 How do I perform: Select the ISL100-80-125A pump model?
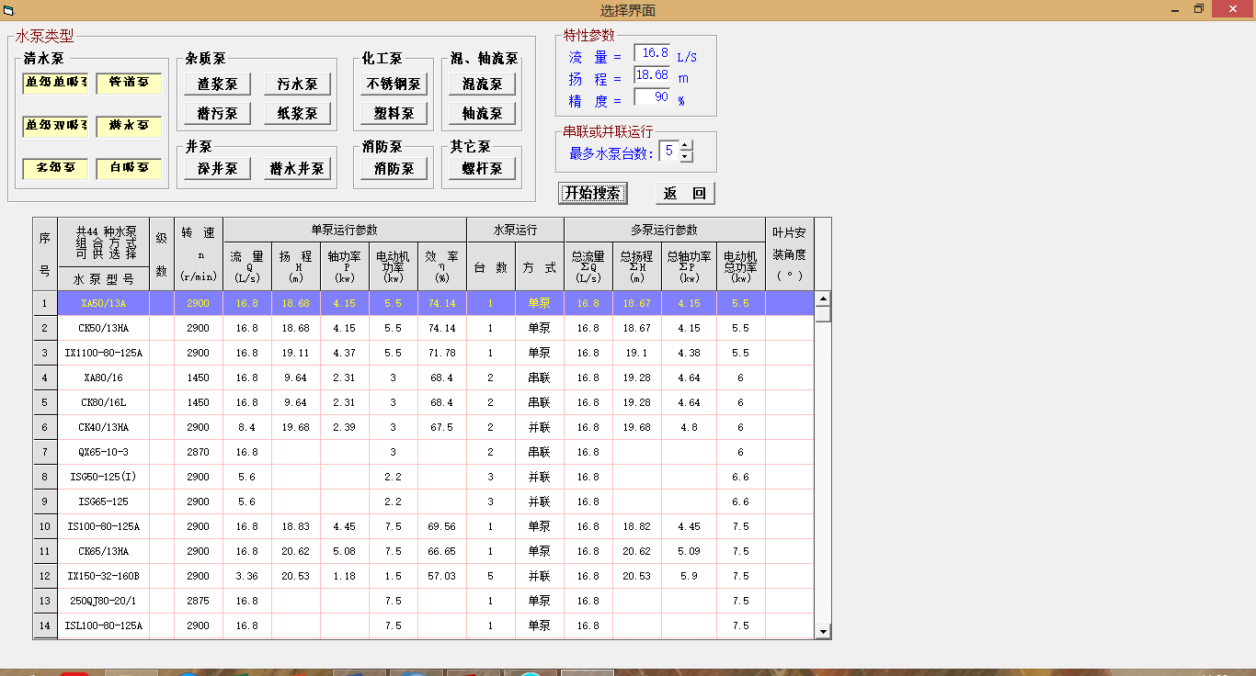tap(103, 625)
